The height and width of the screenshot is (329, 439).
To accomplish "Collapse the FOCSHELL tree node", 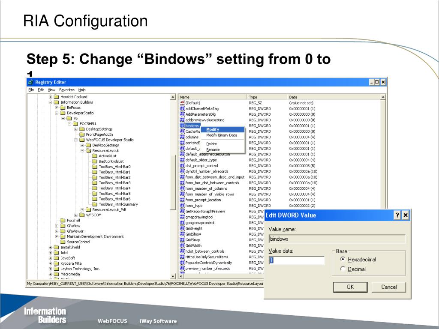I will click(69, 124).
